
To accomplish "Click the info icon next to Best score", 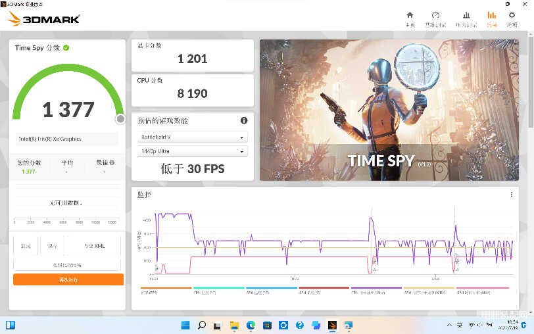I will [x=112, y=162].
